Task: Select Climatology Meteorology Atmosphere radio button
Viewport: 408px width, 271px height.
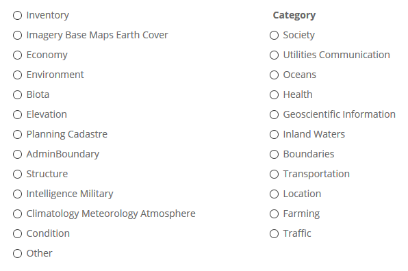Action: [x=17, y=214]
